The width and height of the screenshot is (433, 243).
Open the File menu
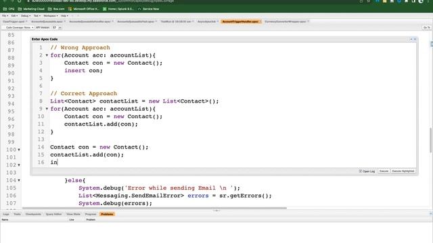(x=5, y=16)
